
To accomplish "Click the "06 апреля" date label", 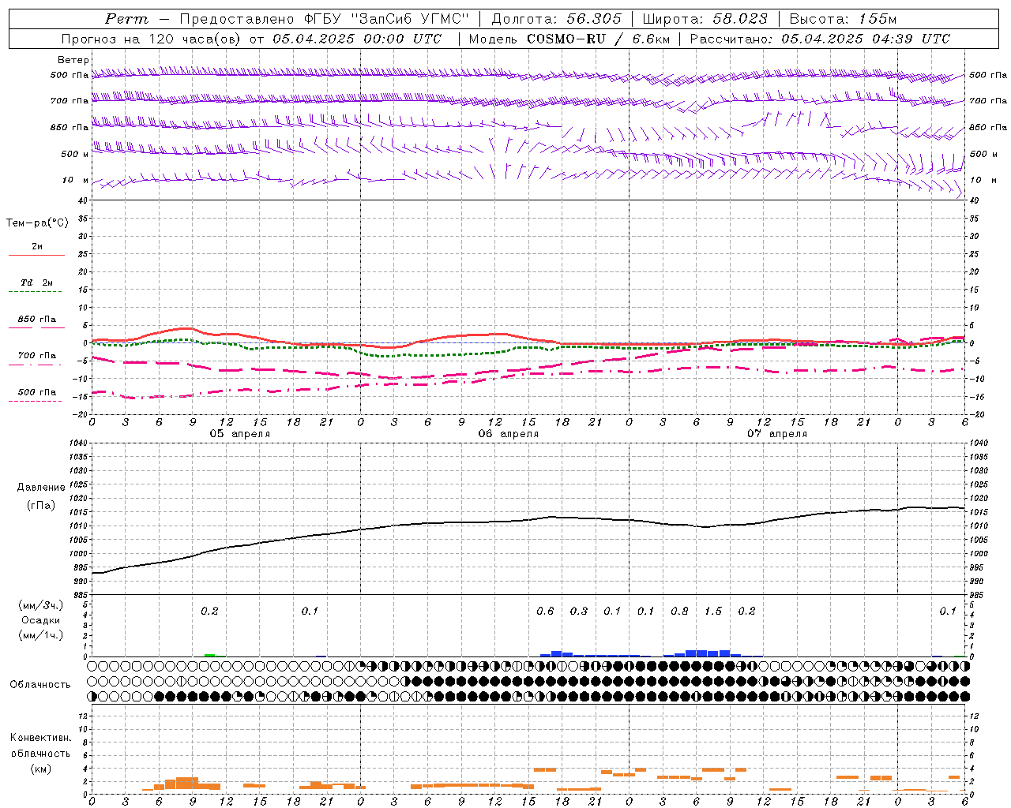I will pos(509,434).
